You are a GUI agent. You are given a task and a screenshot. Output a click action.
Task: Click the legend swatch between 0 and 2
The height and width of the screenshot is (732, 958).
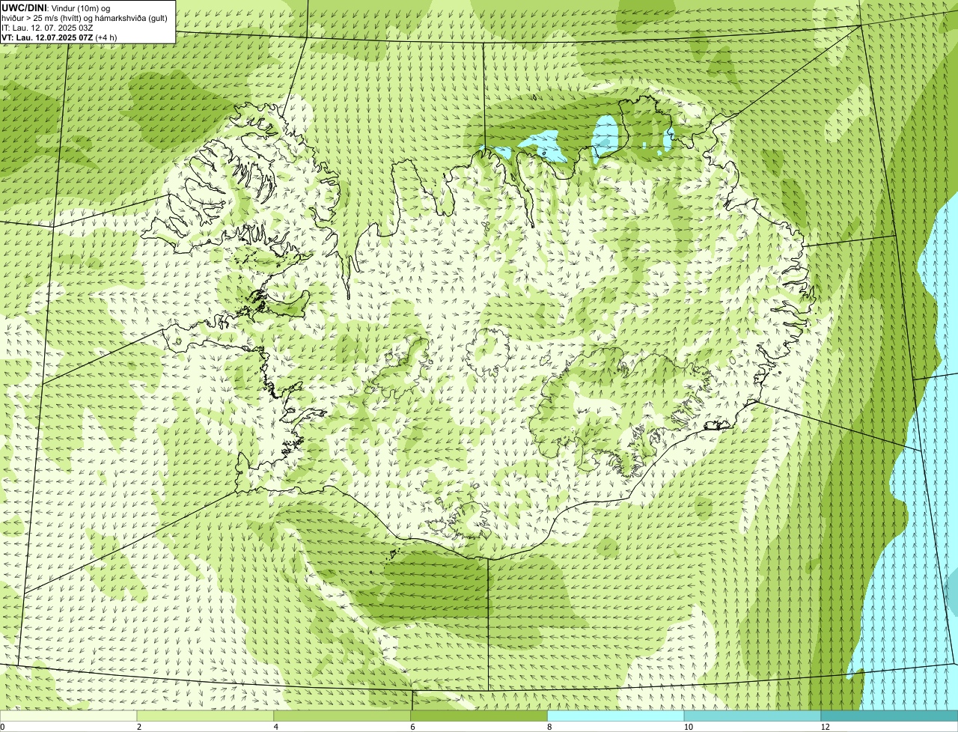pos(68,716)
